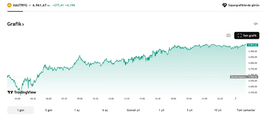The width and height of the screenshot is (264, 115).
Task: Select the Güncel yıl range
Action: [x=133, y=110]
